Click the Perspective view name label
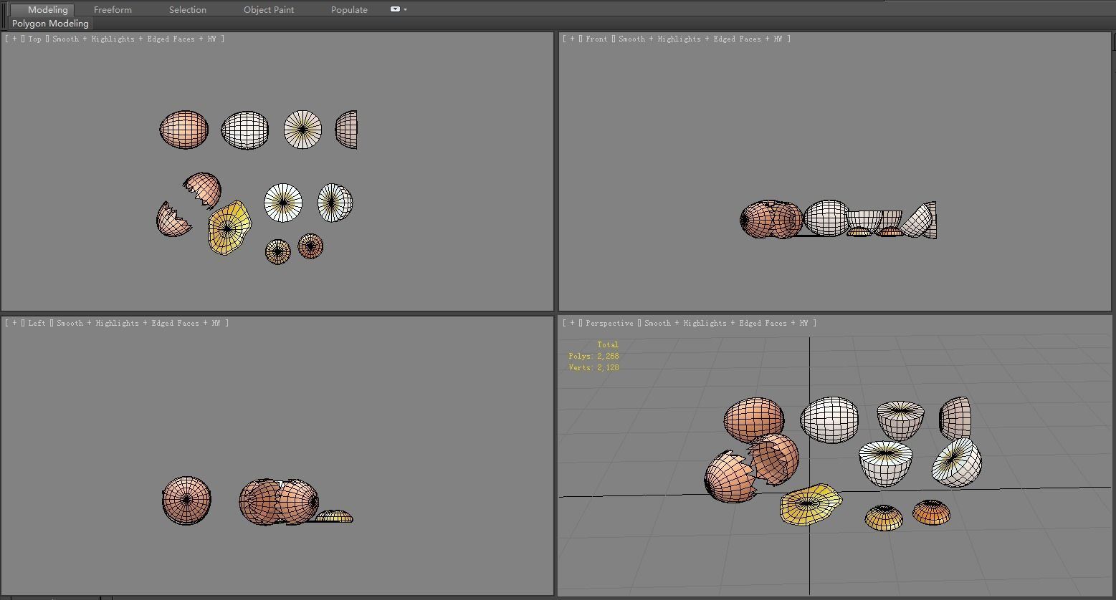The image size is (1116, 600). [x=609, y=324]
